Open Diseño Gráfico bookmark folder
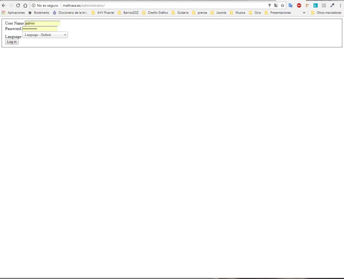 [x=155, y=13]
